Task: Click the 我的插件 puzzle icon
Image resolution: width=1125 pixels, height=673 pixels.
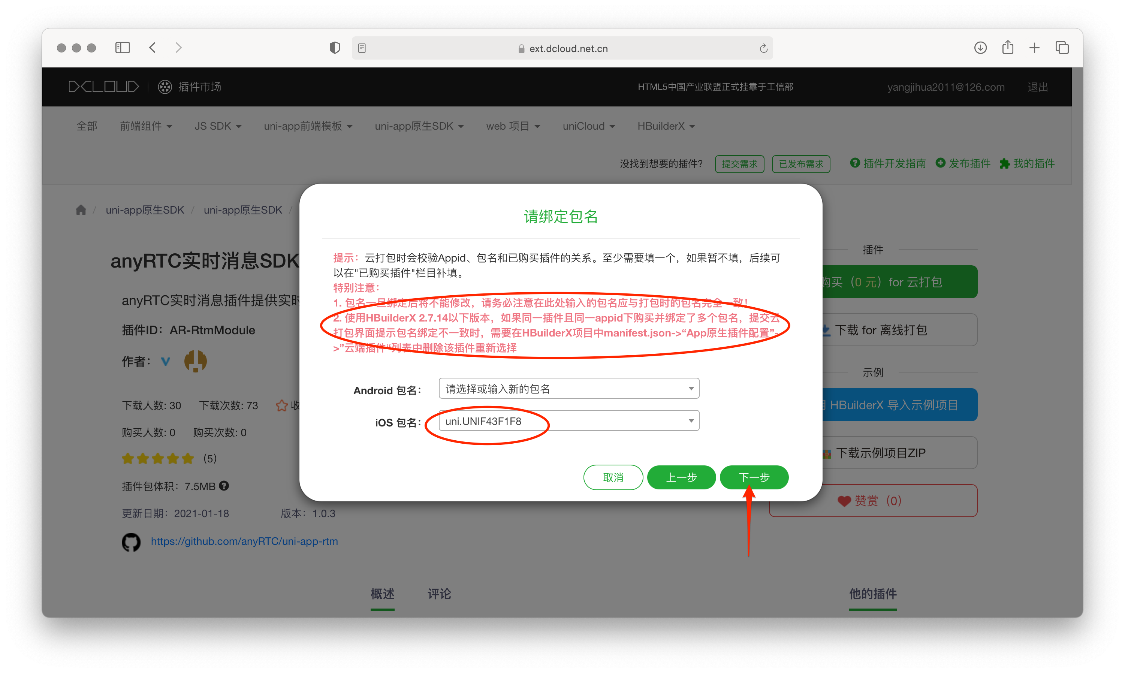Action: click(x=1004, y=163)
